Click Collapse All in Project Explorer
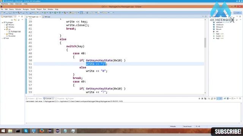 point(12,20)
